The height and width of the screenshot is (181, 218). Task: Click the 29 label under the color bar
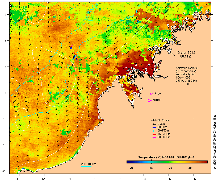click(170, 168)
